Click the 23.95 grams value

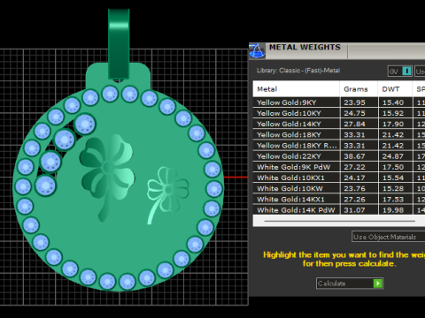tap(354, 102)
